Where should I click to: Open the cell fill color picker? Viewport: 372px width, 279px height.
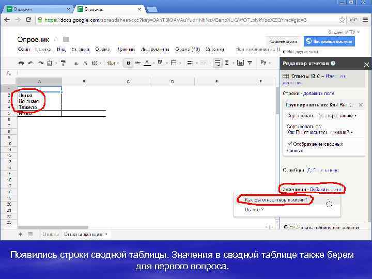(160, 63)
